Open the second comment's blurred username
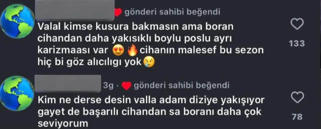Image resolution: width=321 pixels, height=129 pixels. 67,83
